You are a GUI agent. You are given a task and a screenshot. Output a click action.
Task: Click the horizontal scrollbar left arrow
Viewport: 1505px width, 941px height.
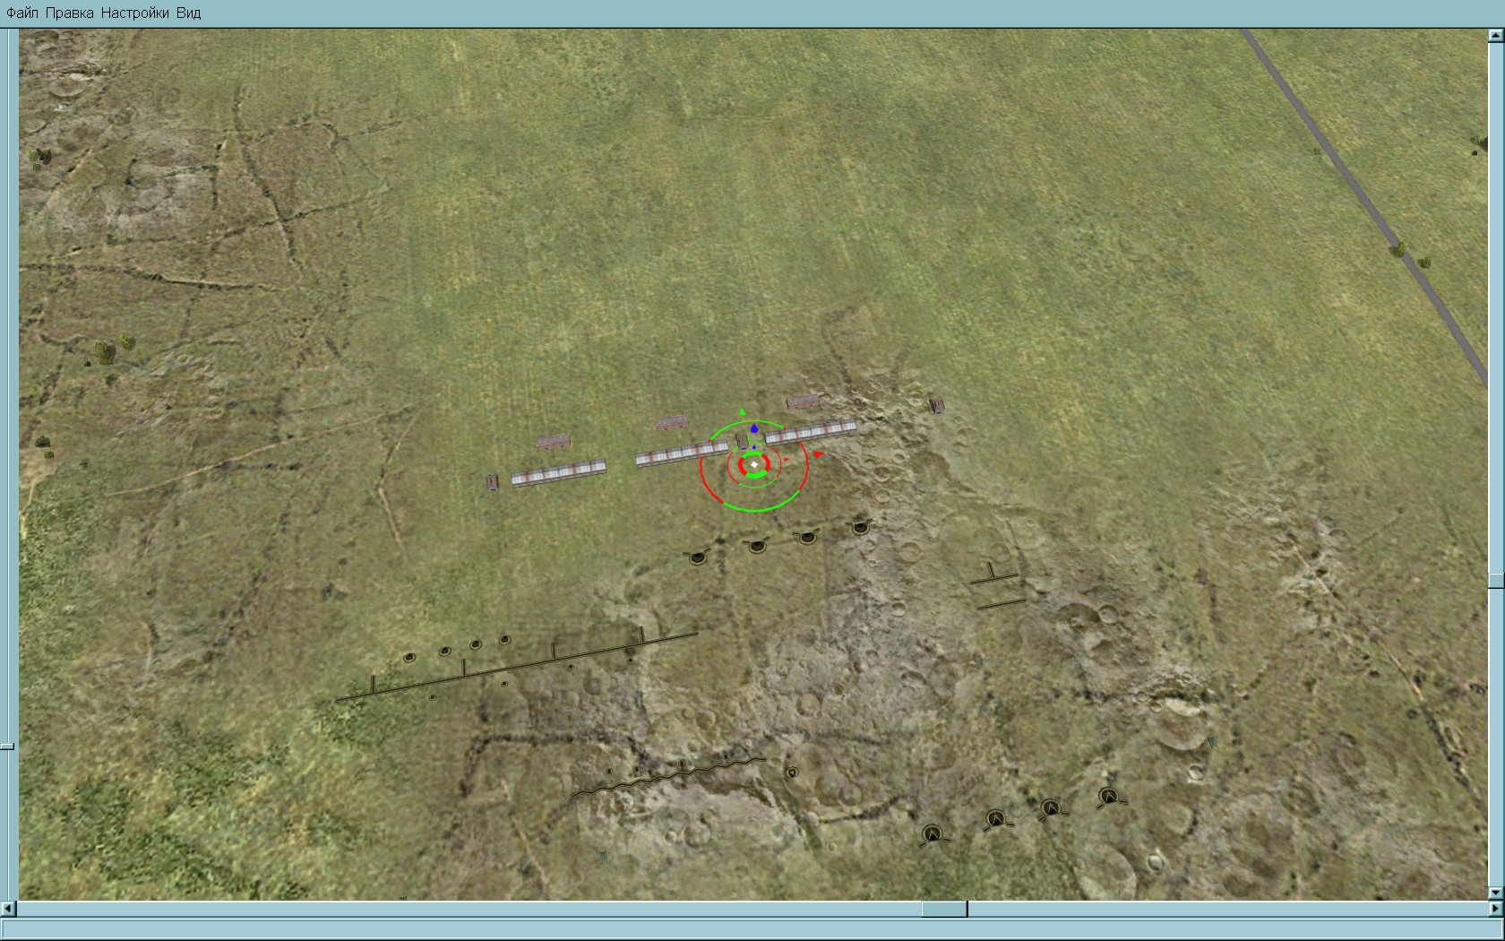(x=9, y=909)
